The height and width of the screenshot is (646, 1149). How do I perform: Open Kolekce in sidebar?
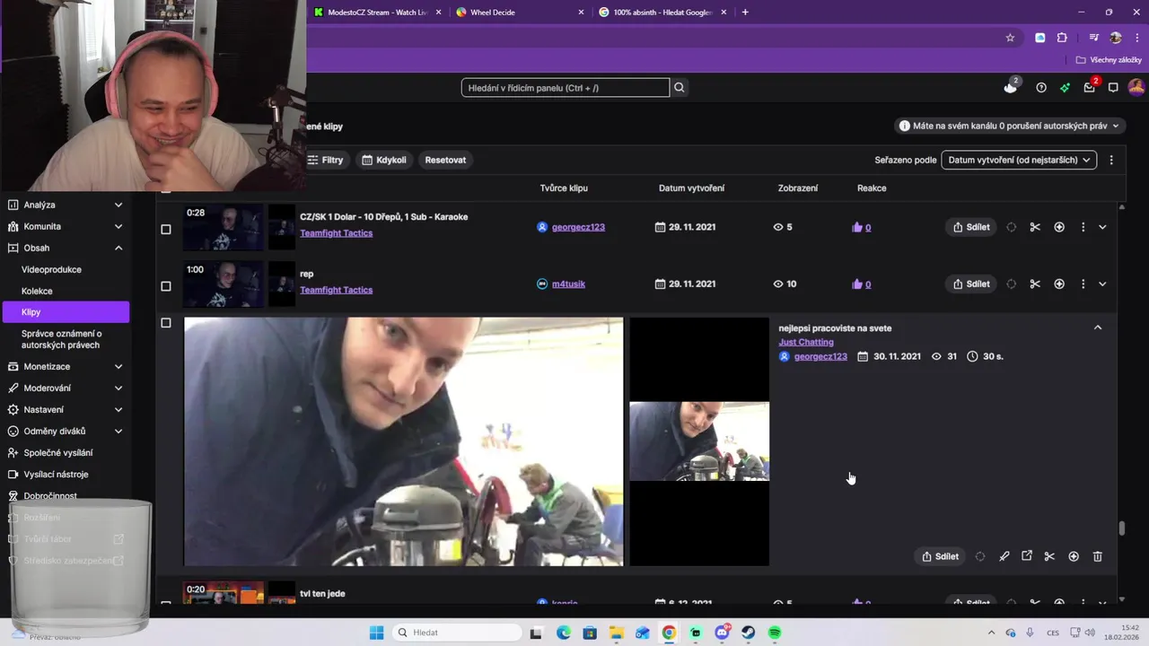point(37,291)
